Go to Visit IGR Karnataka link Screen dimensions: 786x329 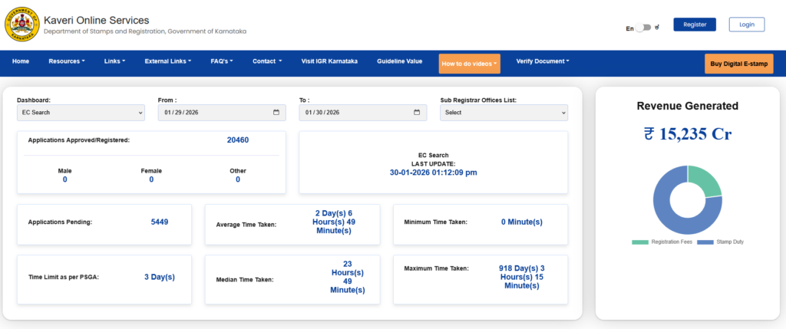329,61
